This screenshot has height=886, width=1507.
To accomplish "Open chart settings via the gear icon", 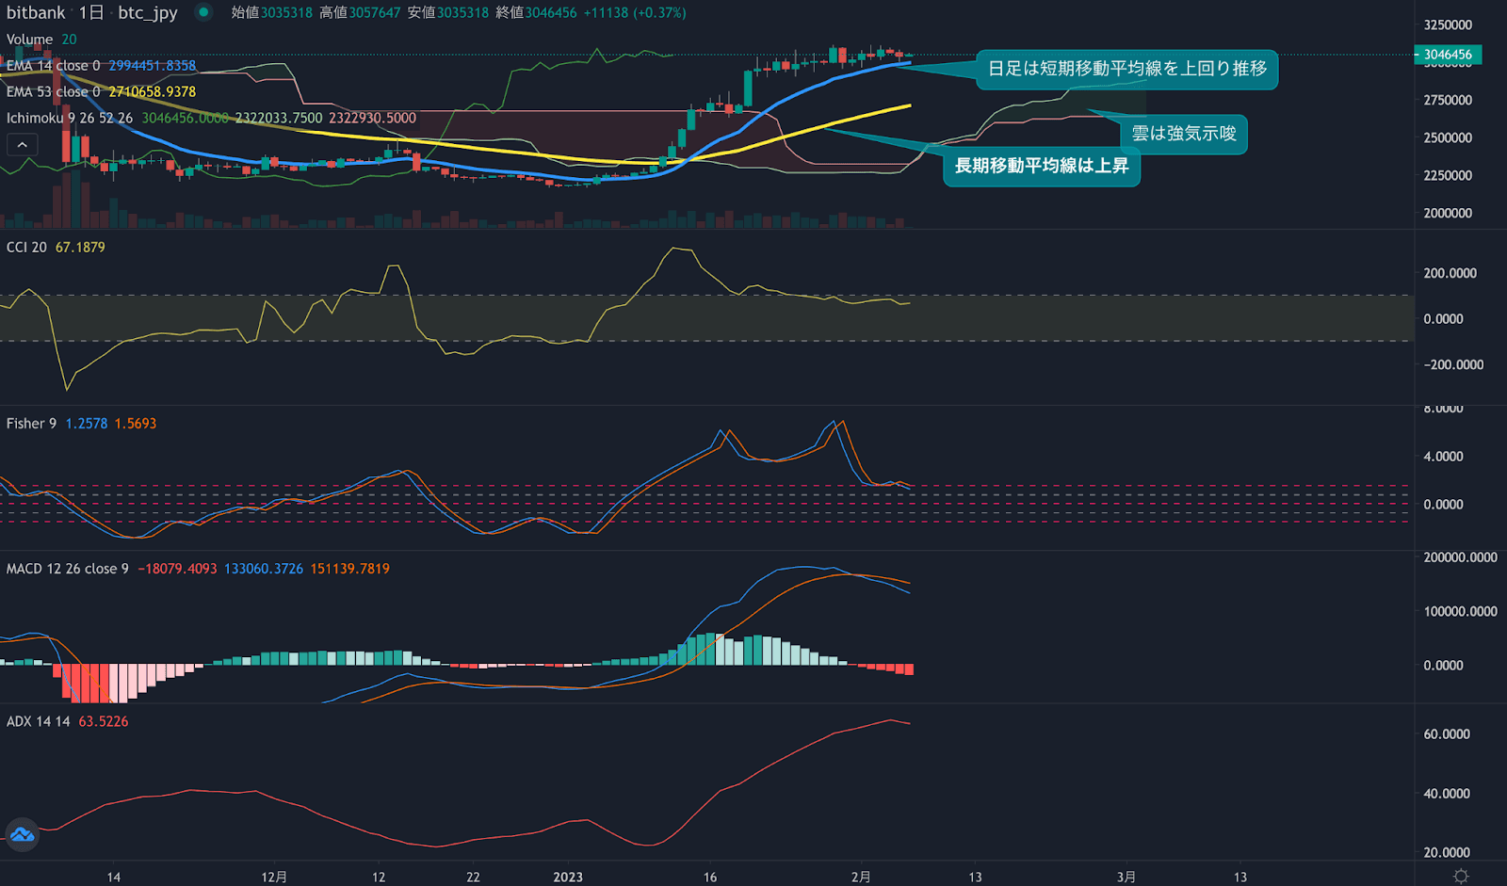I will click(x=1462, y=874).
